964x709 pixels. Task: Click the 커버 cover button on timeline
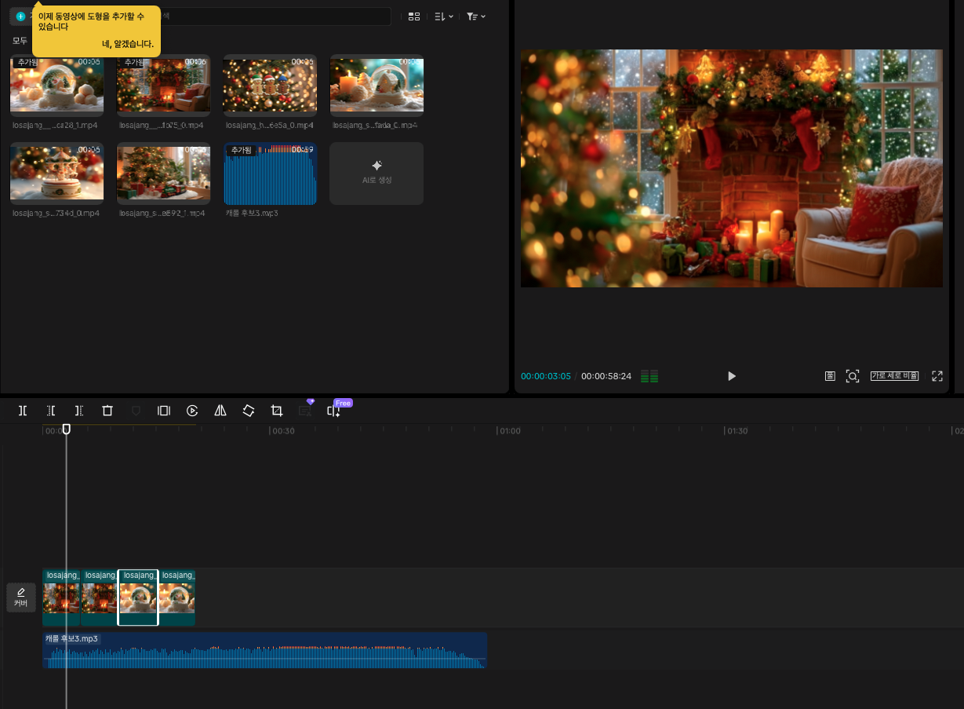pos(21,598)
